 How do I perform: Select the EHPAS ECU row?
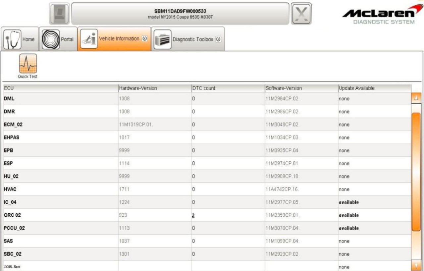[207, 137]
